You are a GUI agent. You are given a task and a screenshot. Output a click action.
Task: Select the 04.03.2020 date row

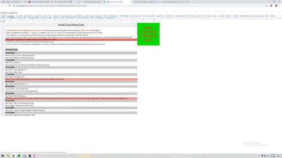[x=71, y=108]
